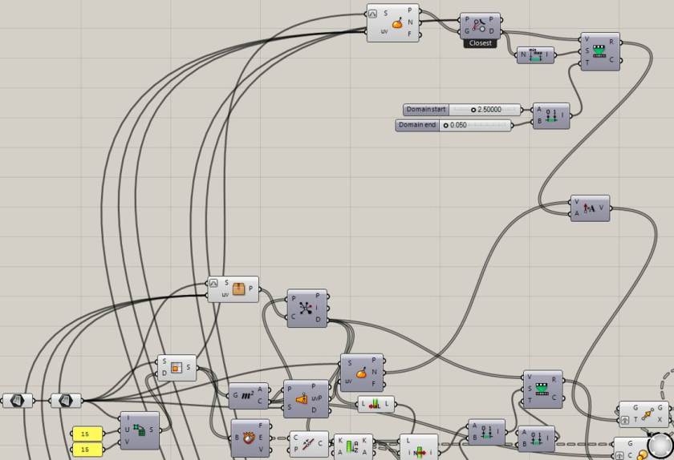The width and height of the screenshot is (674, 460).
Task: Click the Construct Domain component near sliders
Action: coord(550,116)
